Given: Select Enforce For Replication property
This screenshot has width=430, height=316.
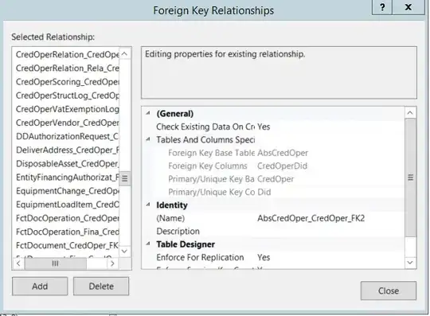Looking at the screenshot, I should (x=200, y=257).
